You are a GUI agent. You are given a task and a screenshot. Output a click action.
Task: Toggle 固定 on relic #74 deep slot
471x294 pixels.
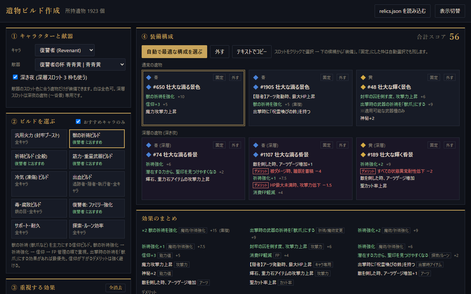click(219, 145)
